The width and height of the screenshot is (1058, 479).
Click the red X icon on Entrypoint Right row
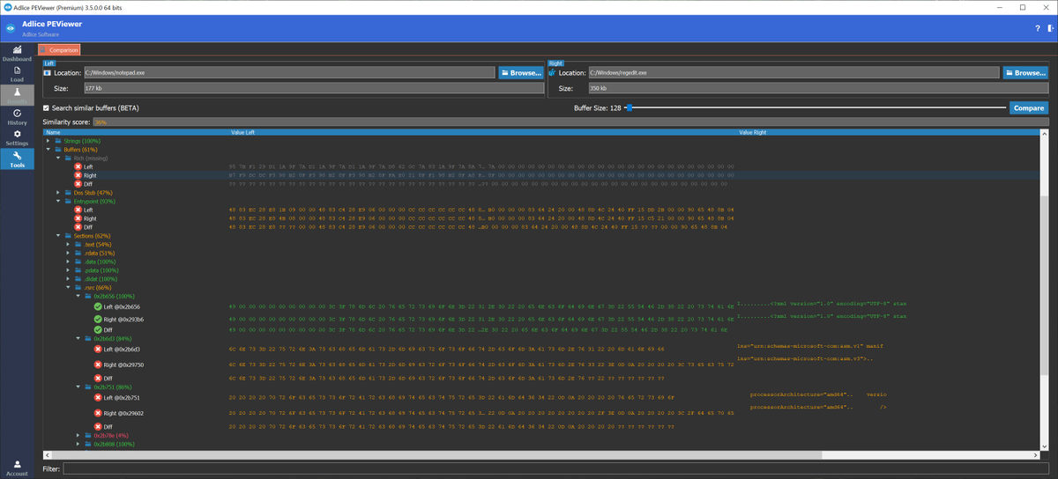click(78, 218)
